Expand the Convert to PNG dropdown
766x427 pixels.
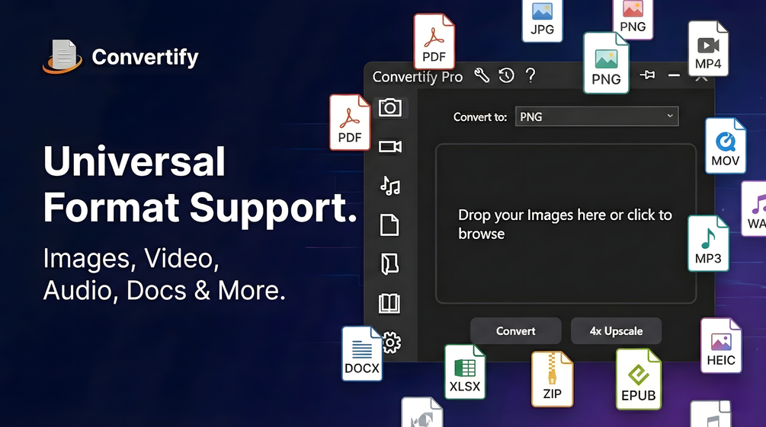(x=597, y=116)
